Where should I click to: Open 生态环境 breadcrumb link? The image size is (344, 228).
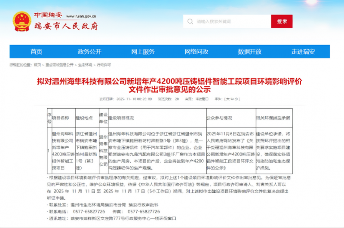[85, 65]
